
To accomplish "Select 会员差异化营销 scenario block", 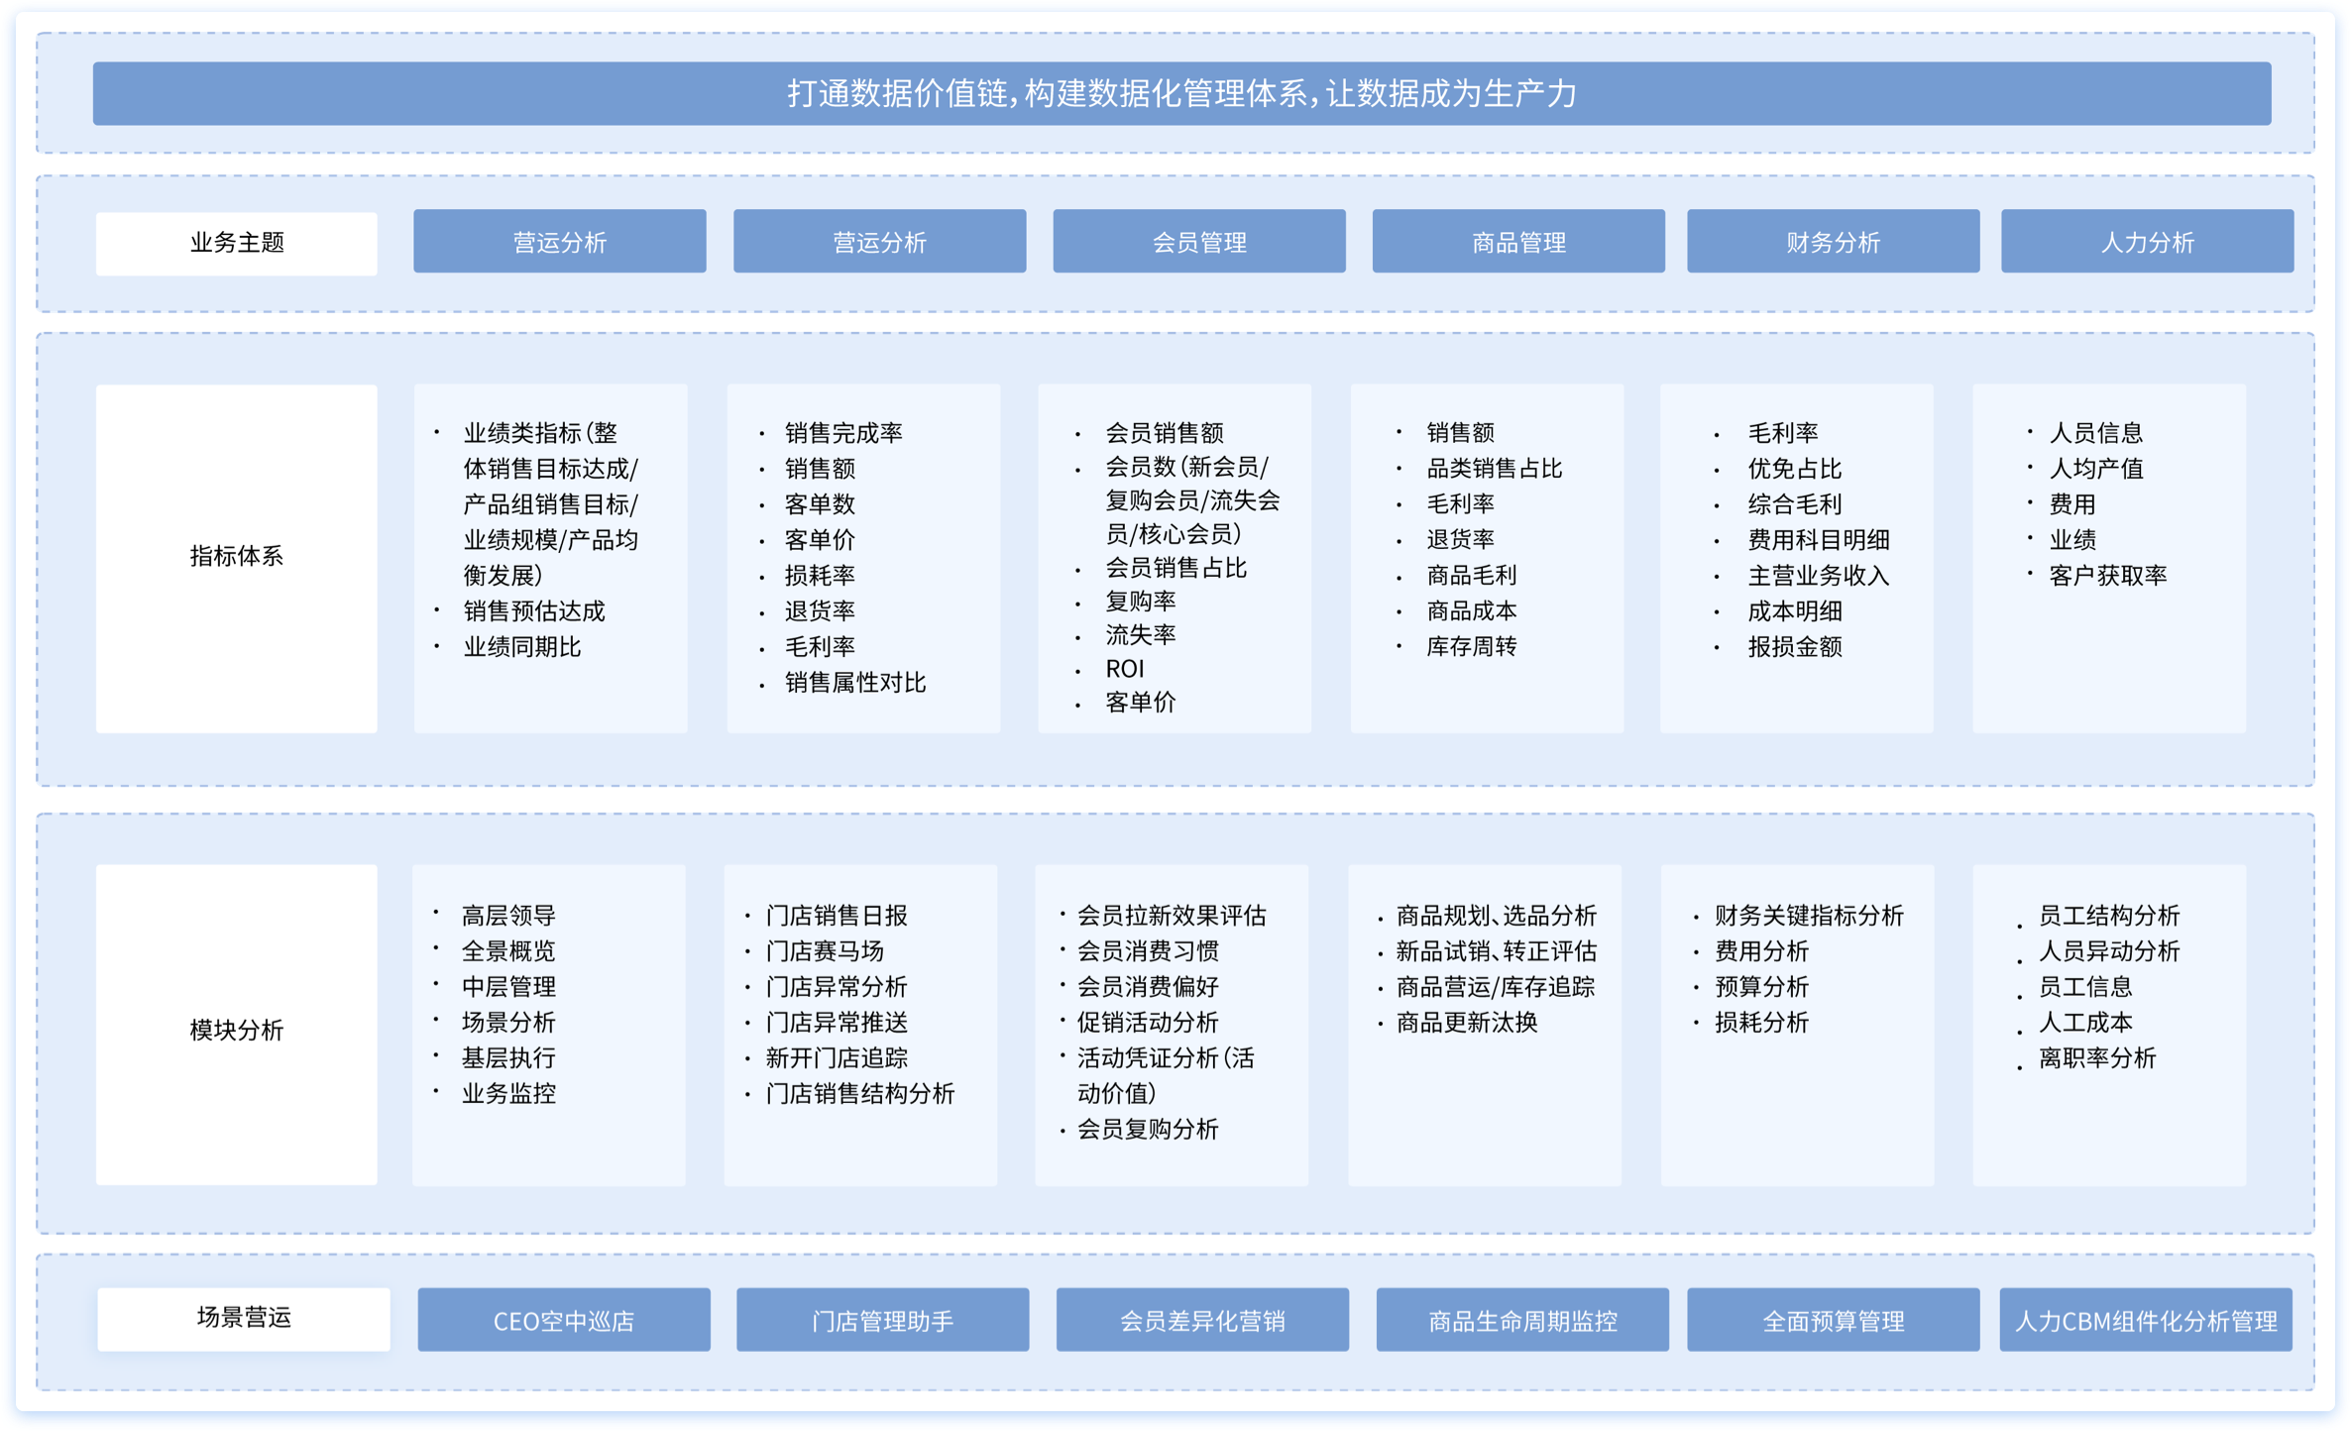I will (1201, 1320).
